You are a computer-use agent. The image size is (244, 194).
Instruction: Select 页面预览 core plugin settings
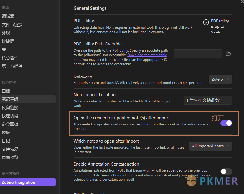click(x=10, y=157)
